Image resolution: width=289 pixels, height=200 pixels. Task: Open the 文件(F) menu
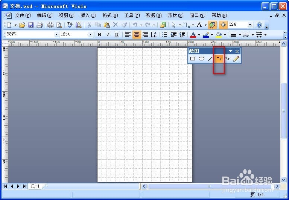point(23,15)
